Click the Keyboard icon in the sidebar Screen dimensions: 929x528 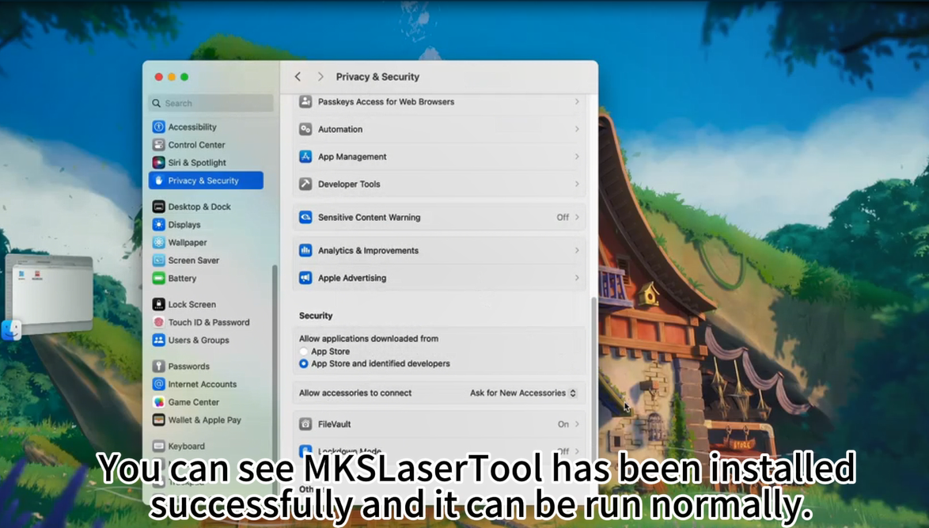(x=158, y=446)
